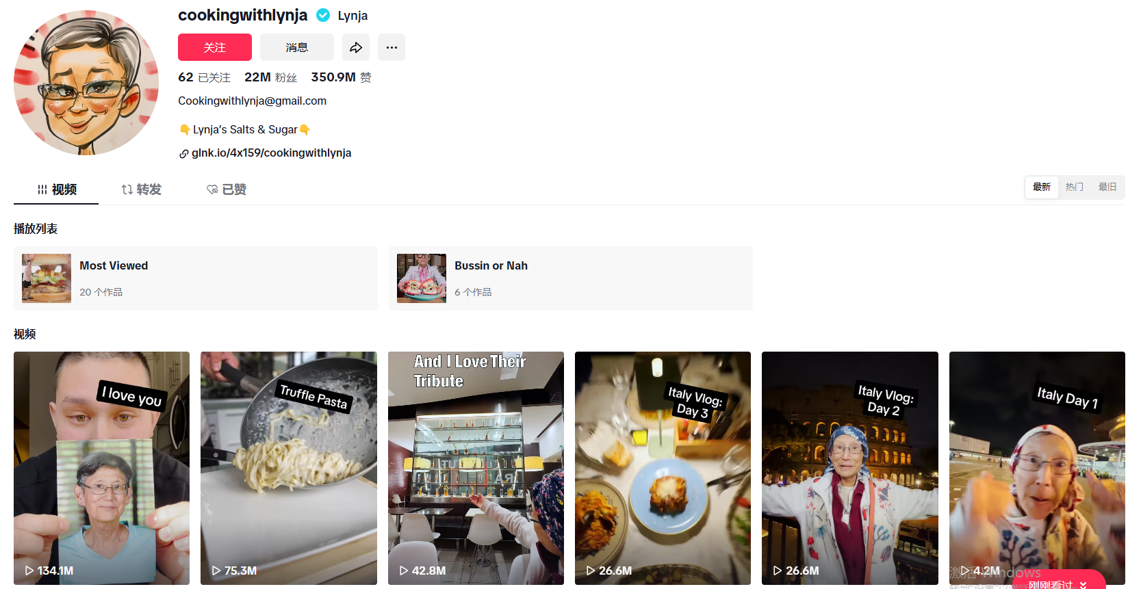Open the Bussin or Nah playlist
The image size is (1141, 589).
coord(571,278)
